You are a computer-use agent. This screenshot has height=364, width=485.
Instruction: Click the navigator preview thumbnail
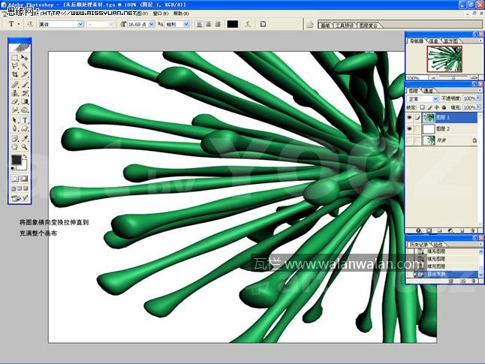click(442, 59)
